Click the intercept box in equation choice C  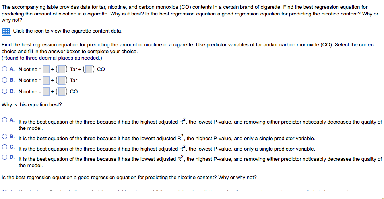(x=46, y=92)
